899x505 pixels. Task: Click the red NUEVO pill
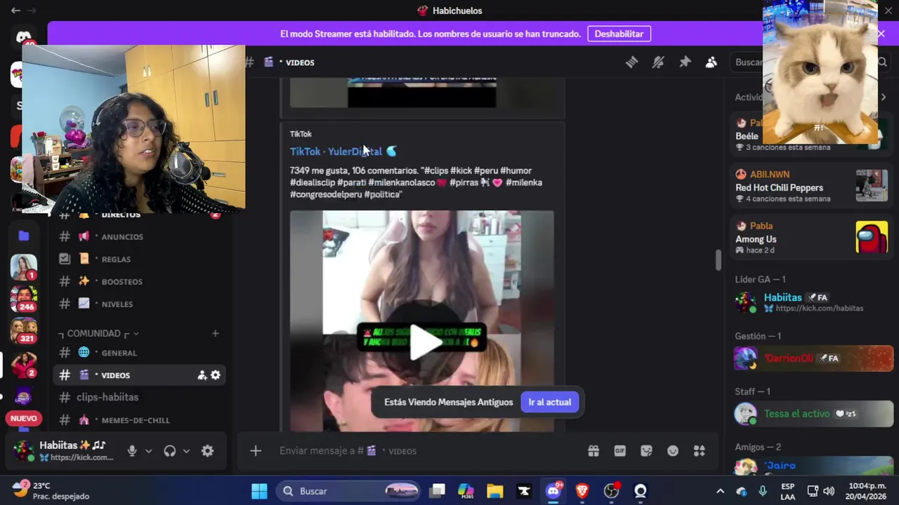click(x=24, y=418)
